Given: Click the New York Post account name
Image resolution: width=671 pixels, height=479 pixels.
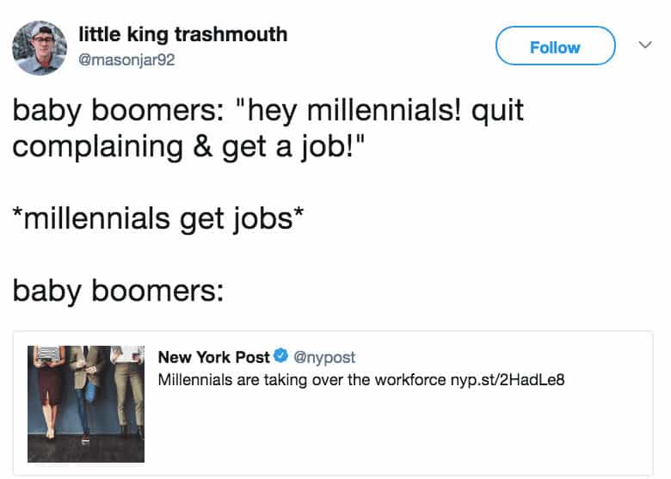Looking at the screenshot, I should pos(213,357).
